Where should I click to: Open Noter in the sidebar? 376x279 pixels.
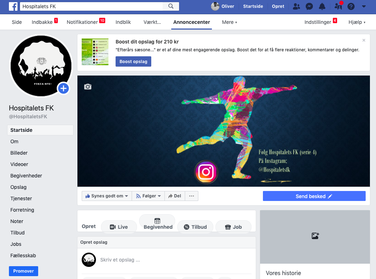pos(17,221)
